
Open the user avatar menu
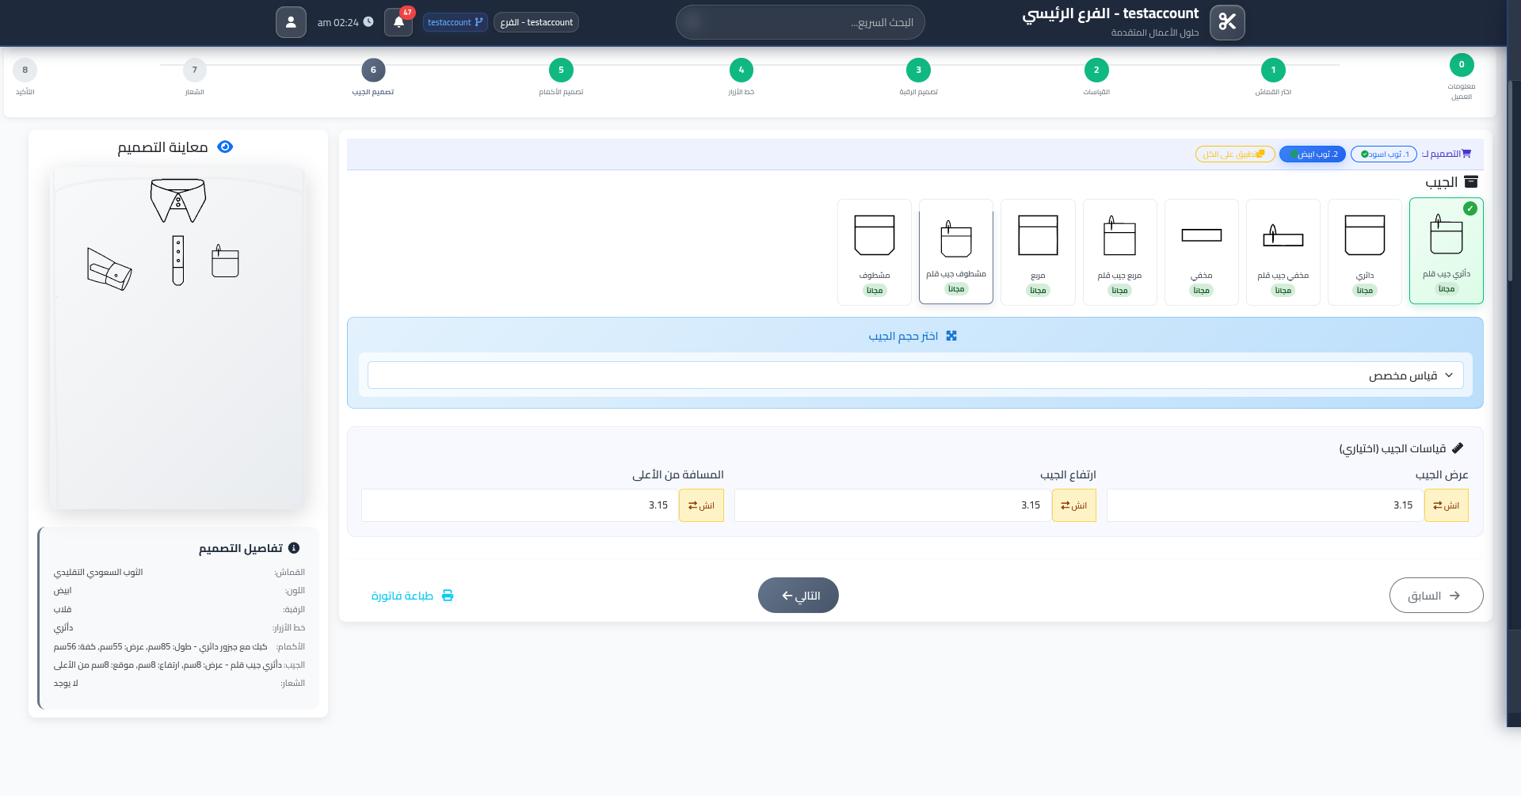click(x=291, y=21)
